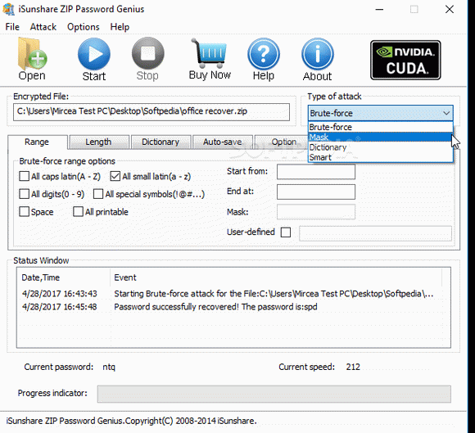Viewport: 475px width, 433px height.
Task: Click the NVIDIA CUDA logo button
Action: [x=405, y=60]
